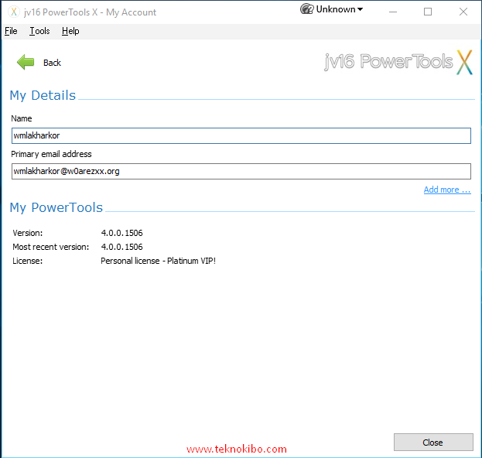Click the Close button at bottom

pyautogui.click(x=433, y=442)
